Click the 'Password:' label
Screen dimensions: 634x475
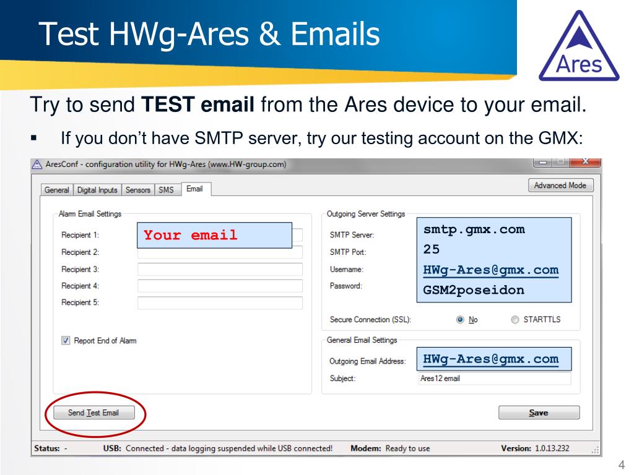pos(345,286)
